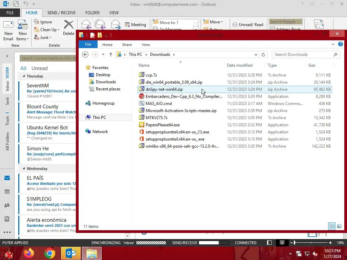
Task: Open New Items in Outlook ribbon
Action: tap(23, 30)
